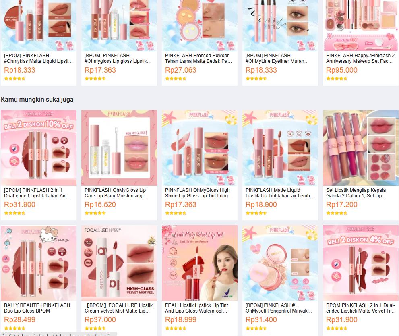The image size is (399, 336).
Task: Open the FEALI Misty Velvet Lip Tint image
Action: click(x=200, y=263)
